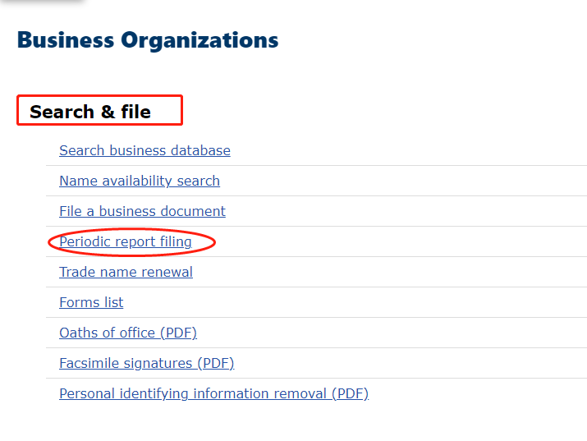The width and height of the screenshot is (587, 441).
Task: Open Personal identifying information removal PDF link
Action: click(x=213, y=393)
